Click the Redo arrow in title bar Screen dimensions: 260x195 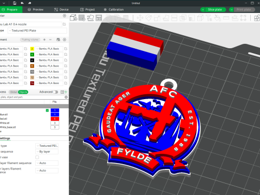(30, 3)
